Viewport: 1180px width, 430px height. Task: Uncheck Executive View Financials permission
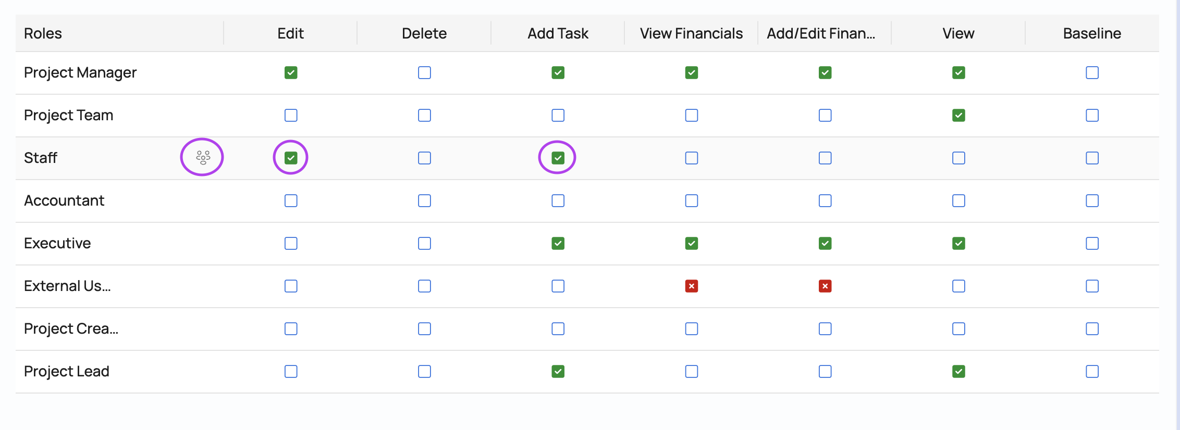tap(691, 243)
